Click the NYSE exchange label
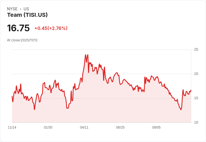Image resolution: width=206 pixels, height=142 pixels. point(12,9)
